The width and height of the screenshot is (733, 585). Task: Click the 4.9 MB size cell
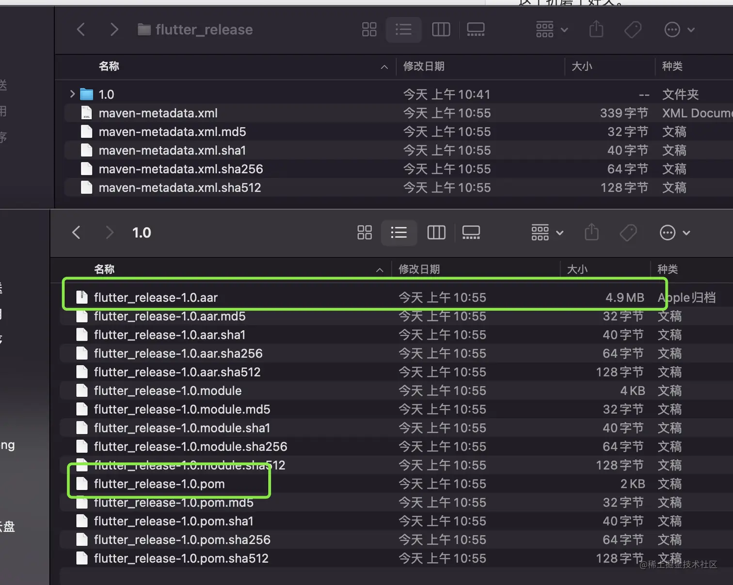(x=624, y=298)
